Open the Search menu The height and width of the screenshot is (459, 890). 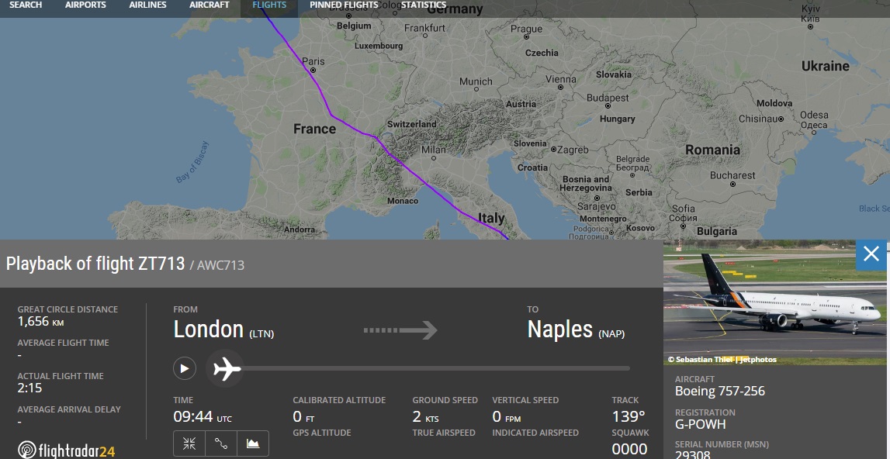pos(26,5)
